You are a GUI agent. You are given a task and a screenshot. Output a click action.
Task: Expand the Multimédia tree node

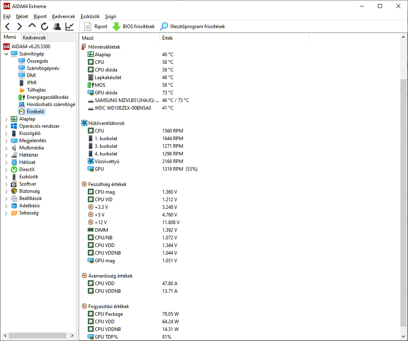click(x=6, y=148)
